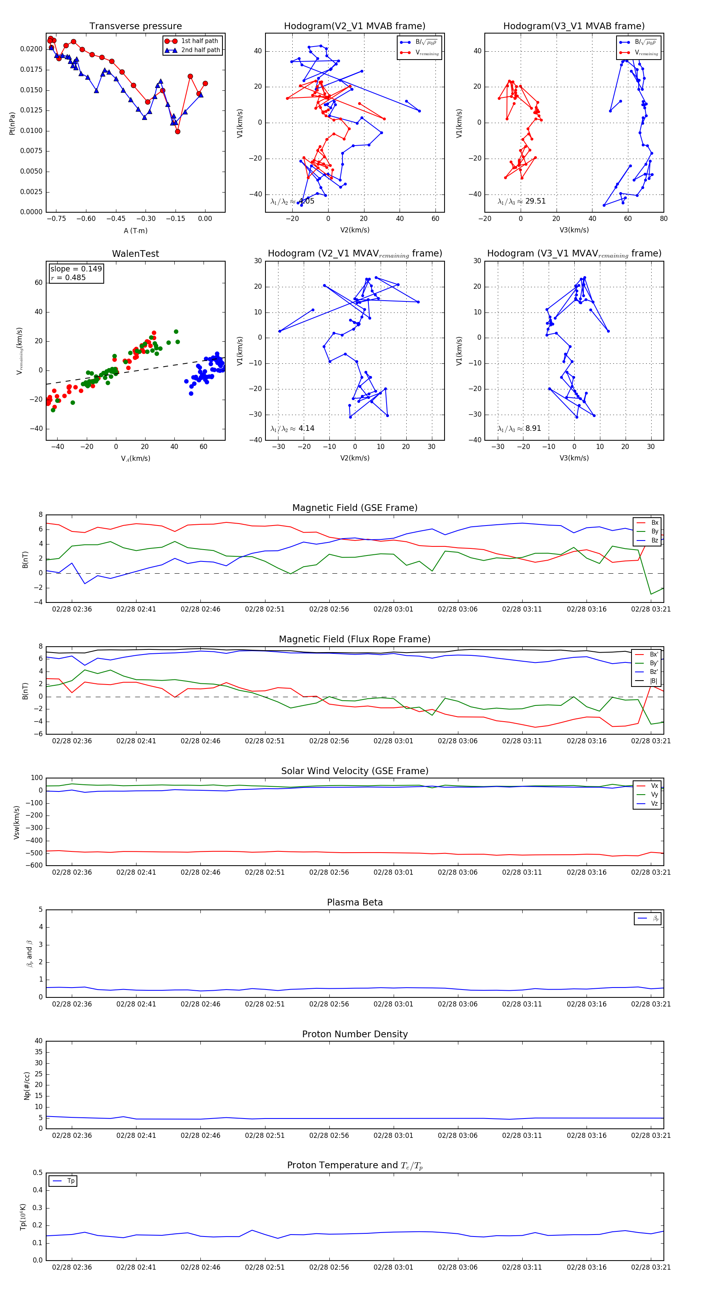
Task: Select the Tp legend entry
Action: (63, 1181)
